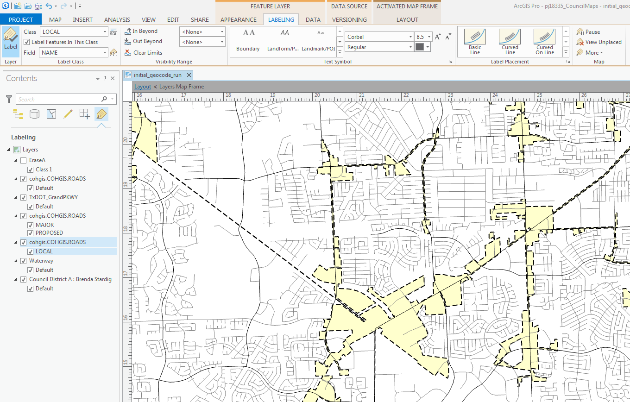630x402 pixels.
Task: Close the initial_geocode_run view tab
Action: (188, 75)
